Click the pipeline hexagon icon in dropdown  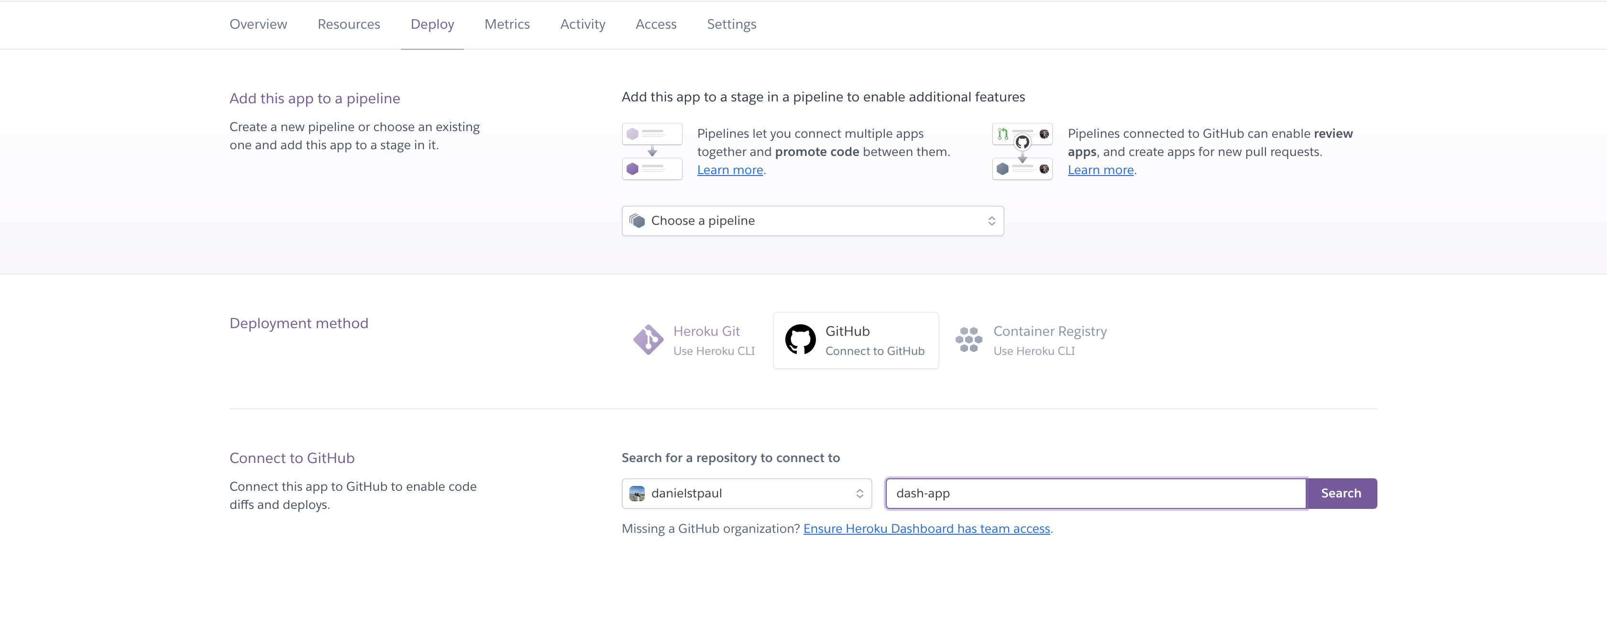637,221
